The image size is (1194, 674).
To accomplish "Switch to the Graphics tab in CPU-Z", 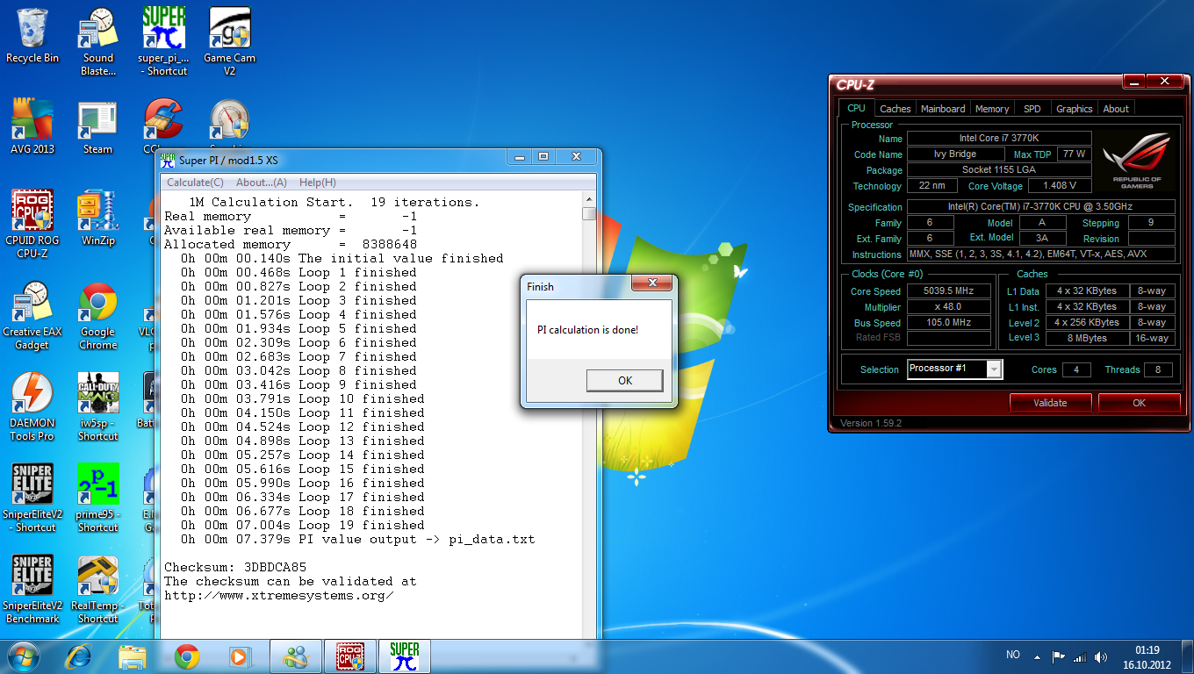I will (x=1075, y=109).
